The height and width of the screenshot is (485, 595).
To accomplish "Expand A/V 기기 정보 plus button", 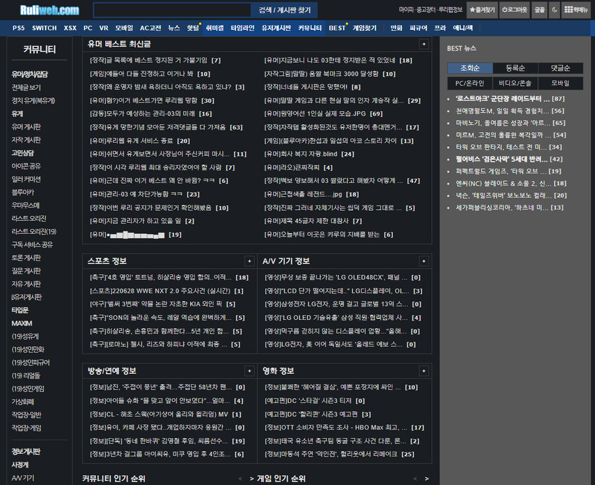I will tap(424, 261).
